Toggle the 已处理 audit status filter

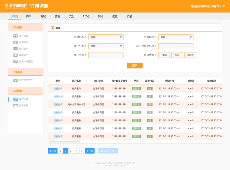(x=164, y=55)
